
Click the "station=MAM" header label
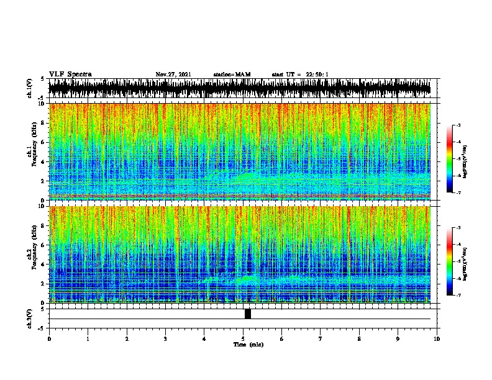tap(232, 75)
